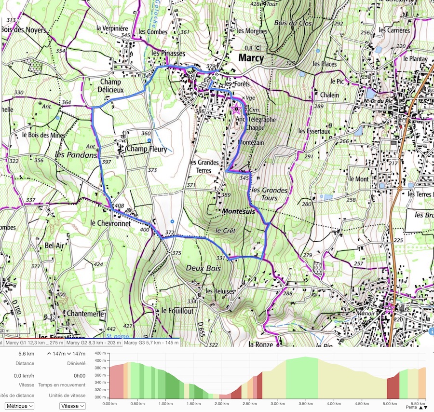The width and height of the screenshot is (434, 412).
Task: Click the star marker near Manoir
Action: pyautogui.click(x=390, y=308)
